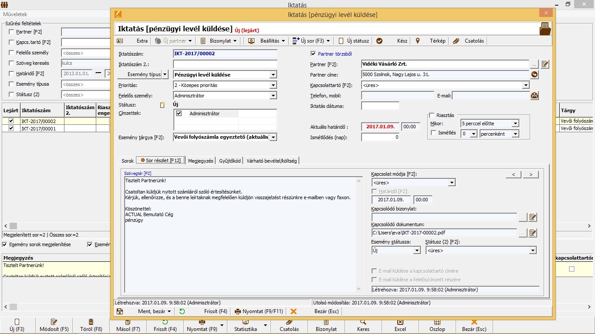The width and height of the screenshot is (595, 334).
Task: Click the Nyomtat (F9/F11) printer icon
Action: [x=238, y=311]
